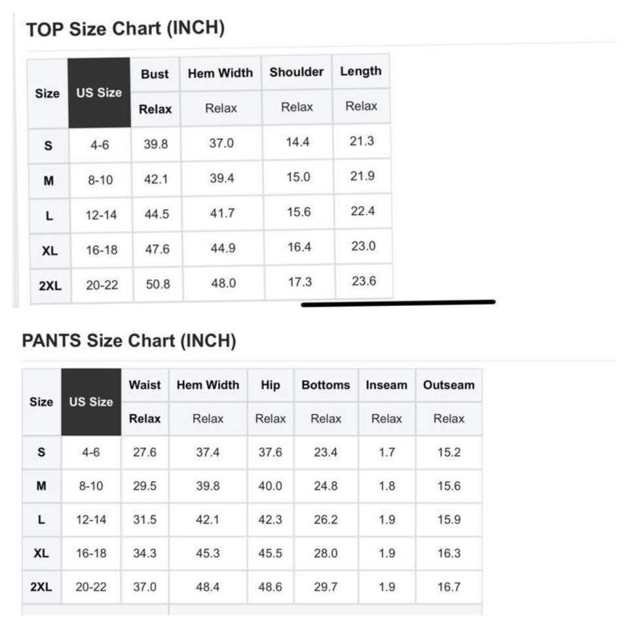
Task: Click the PANTS Size Chart heading
Action: tap(129, 341)
